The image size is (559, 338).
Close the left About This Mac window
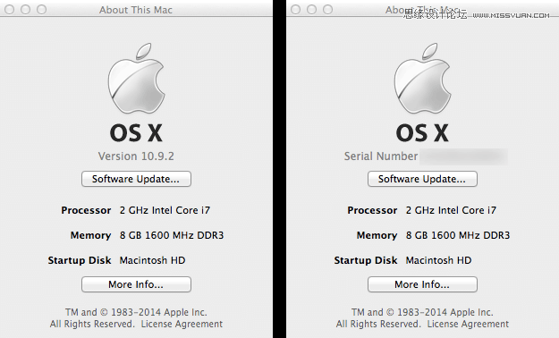[x=9, y=9]
